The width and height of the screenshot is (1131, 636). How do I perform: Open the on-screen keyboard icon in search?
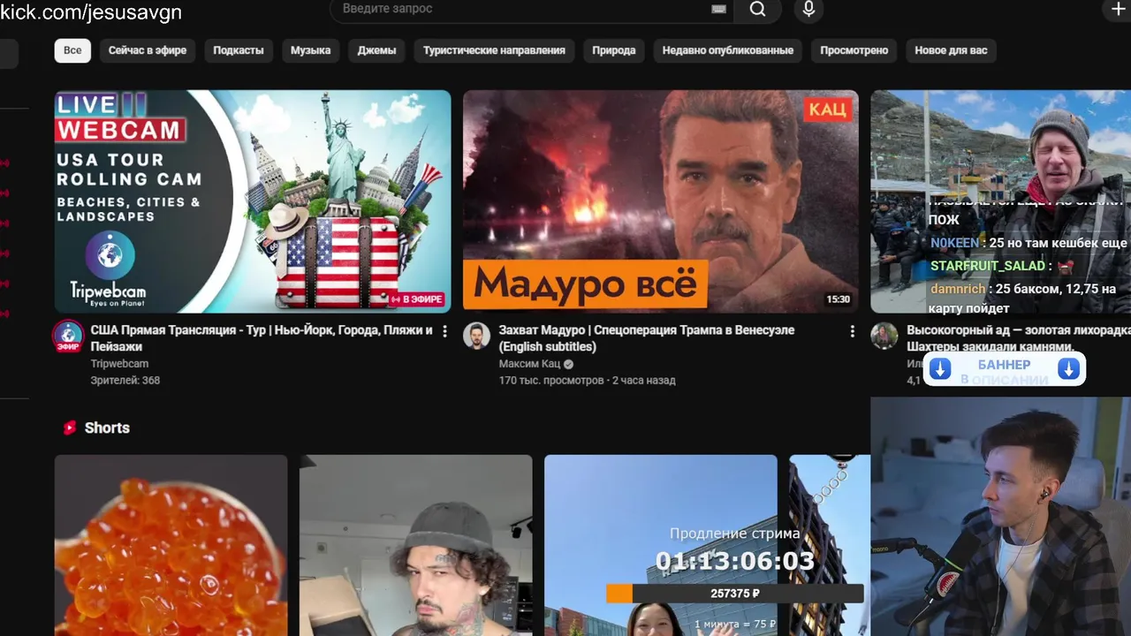click(718, 9)
